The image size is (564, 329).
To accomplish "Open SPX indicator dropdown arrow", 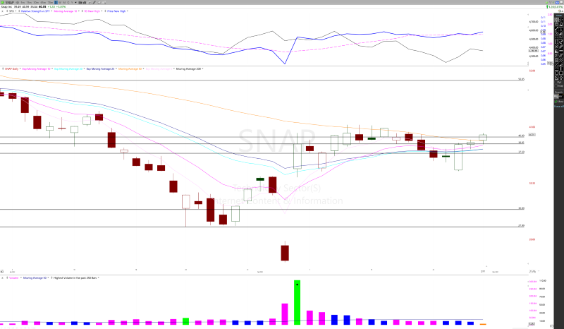I will pyautogui.click(x=16, y=11).
